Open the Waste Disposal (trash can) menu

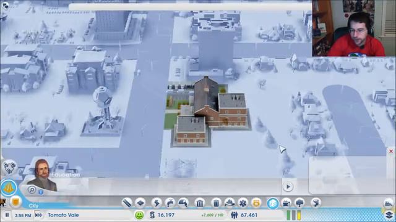[216, 203]
